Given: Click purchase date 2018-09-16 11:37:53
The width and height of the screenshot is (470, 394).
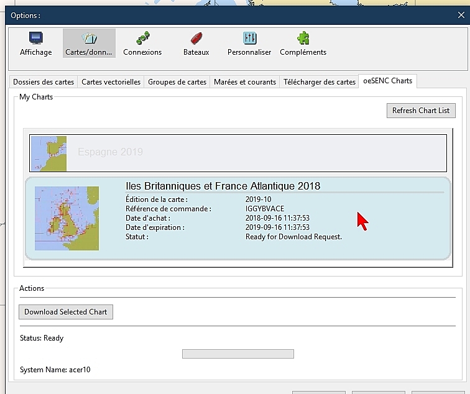Looking at the screenshot, I should tap(277, 218).
